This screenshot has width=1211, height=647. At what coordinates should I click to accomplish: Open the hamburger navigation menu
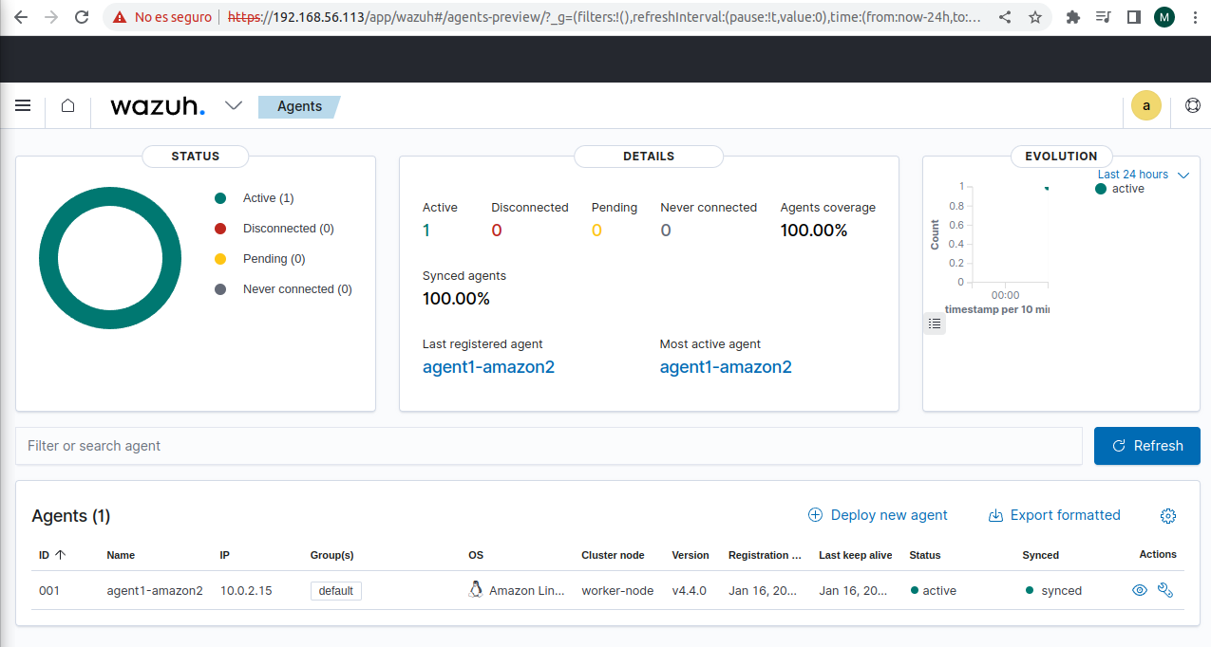23,106
